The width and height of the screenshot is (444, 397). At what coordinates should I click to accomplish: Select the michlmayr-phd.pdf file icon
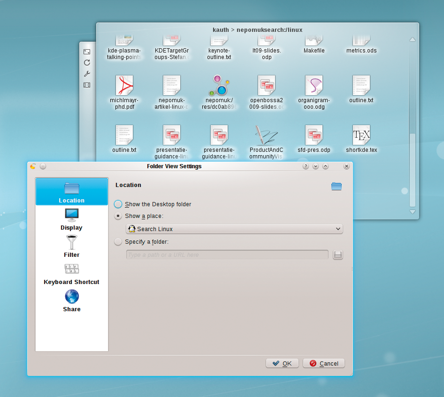click(x=124, y=85)
